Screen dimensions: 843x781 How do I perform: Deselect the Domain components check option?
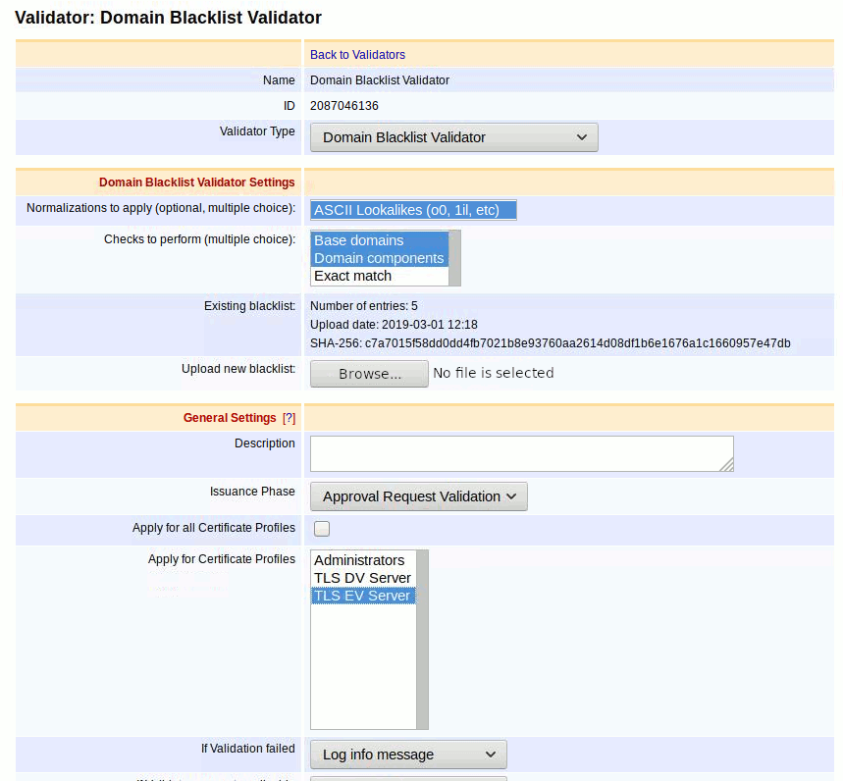pyautogui.click(x=379, y=258)
